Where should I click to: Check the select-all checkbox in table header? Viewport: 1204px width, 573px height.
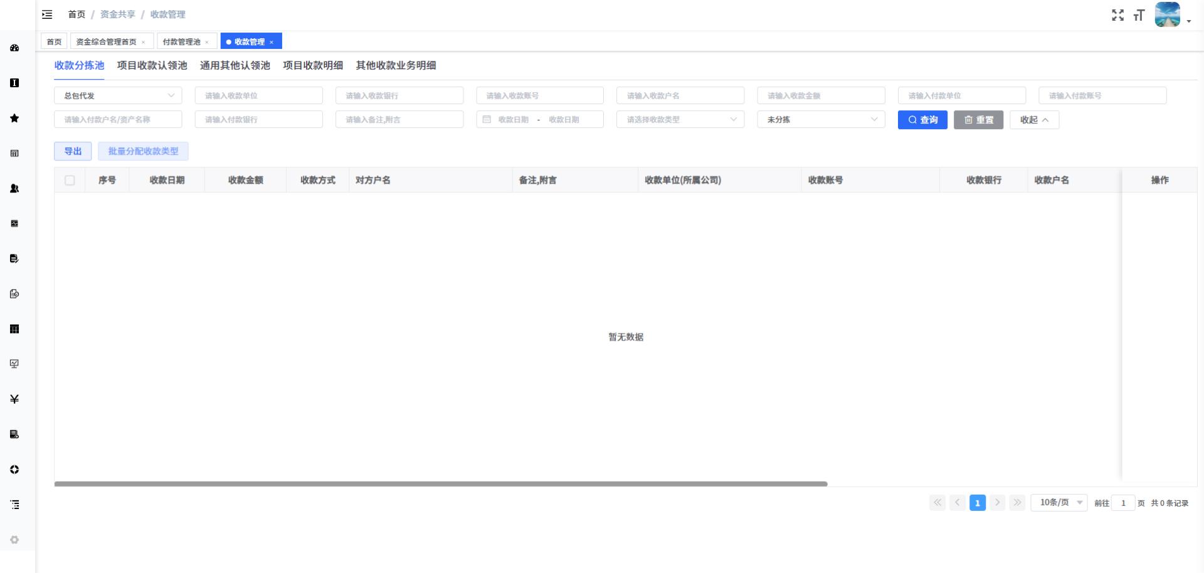[70, 181]
